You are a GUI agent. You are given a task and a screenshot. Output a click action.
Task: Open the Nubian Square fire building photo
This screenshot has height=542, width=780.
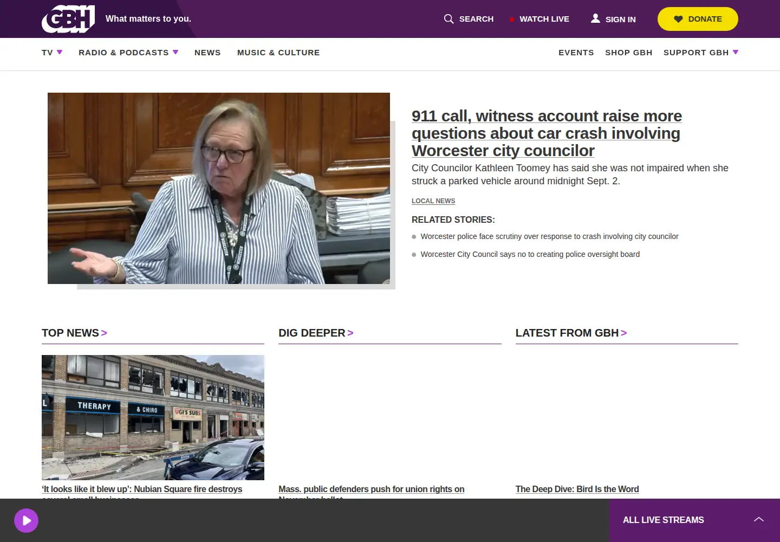(153, 417)
